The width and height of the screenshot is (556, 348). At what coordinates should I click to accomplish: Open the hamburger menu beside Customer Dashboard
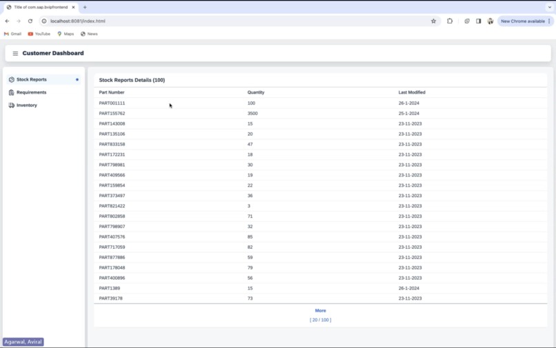point(15,54)
